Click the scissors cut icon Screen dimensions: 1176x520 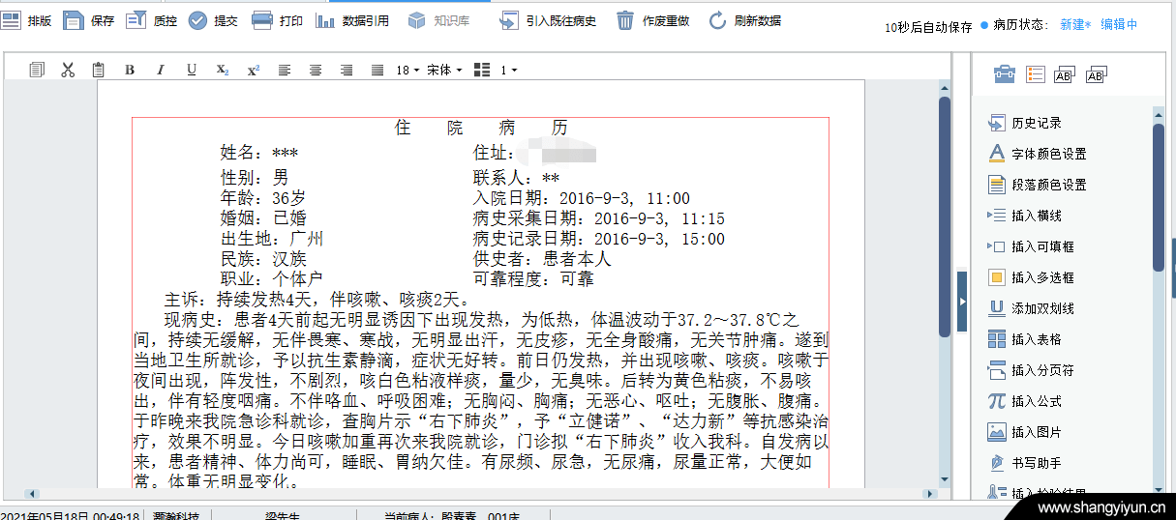coord(68,70)
